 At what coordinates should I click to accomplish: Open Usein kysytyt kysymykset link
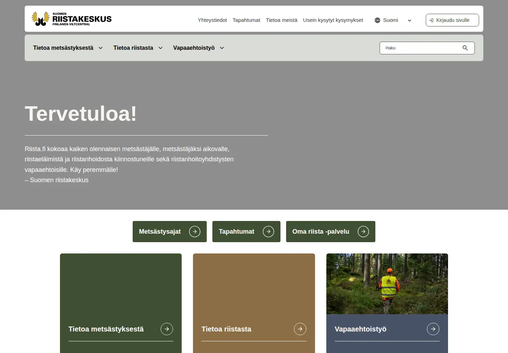[x=333, y=20]
